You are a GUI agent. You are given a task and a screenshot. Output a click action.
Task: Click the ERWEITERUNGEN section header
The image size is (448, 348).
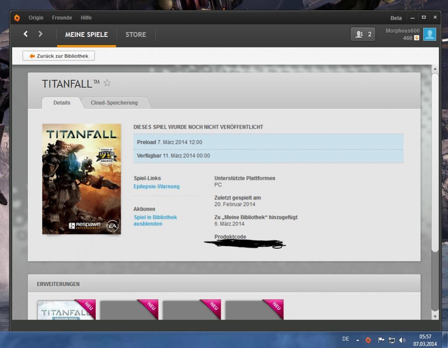58,284
